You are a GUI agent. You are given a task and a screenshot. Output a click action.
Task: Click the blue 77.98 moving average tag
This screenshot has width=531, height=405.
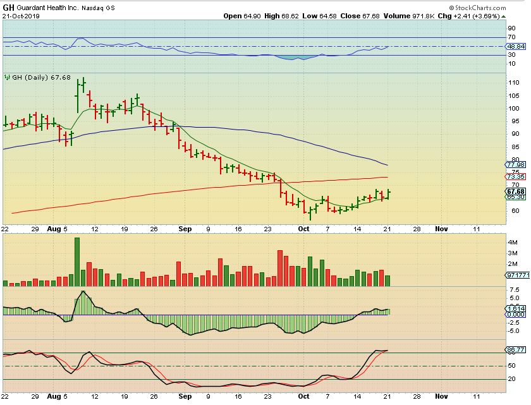(516, 165)
